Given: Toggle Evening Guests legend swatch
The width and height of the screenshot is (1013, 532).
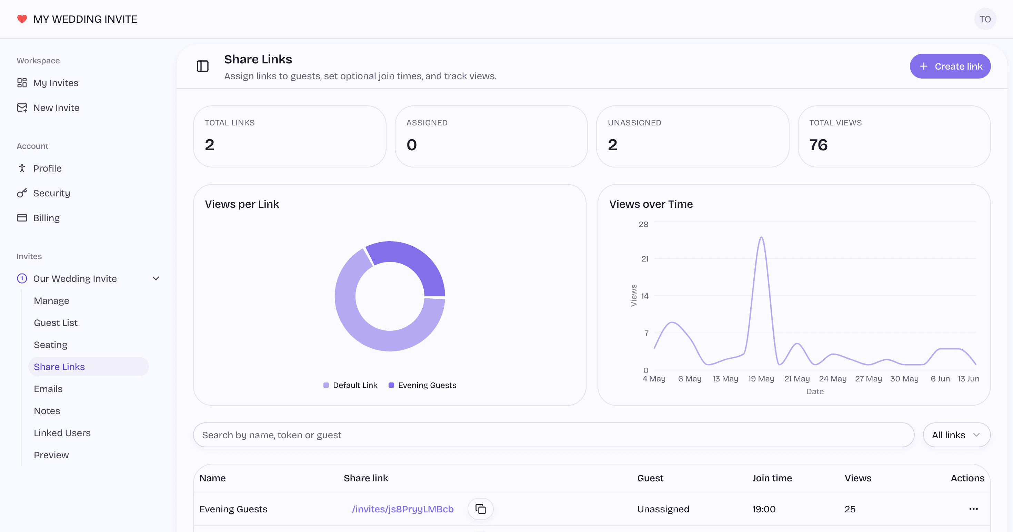Looking at the screenshot, I should 391,385.
